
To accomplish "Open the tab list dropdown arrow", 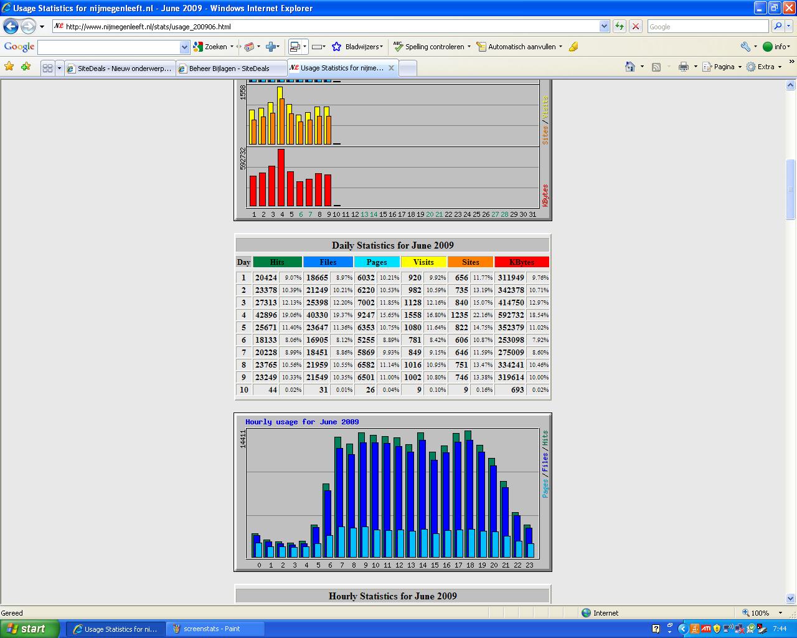I will click(59, 69).
